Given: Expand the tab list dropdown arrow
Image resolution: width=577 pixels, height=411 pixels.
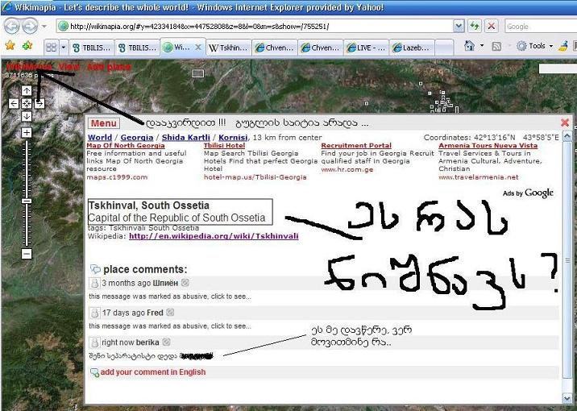Looking at the screenshot, I should coord(64,47).
